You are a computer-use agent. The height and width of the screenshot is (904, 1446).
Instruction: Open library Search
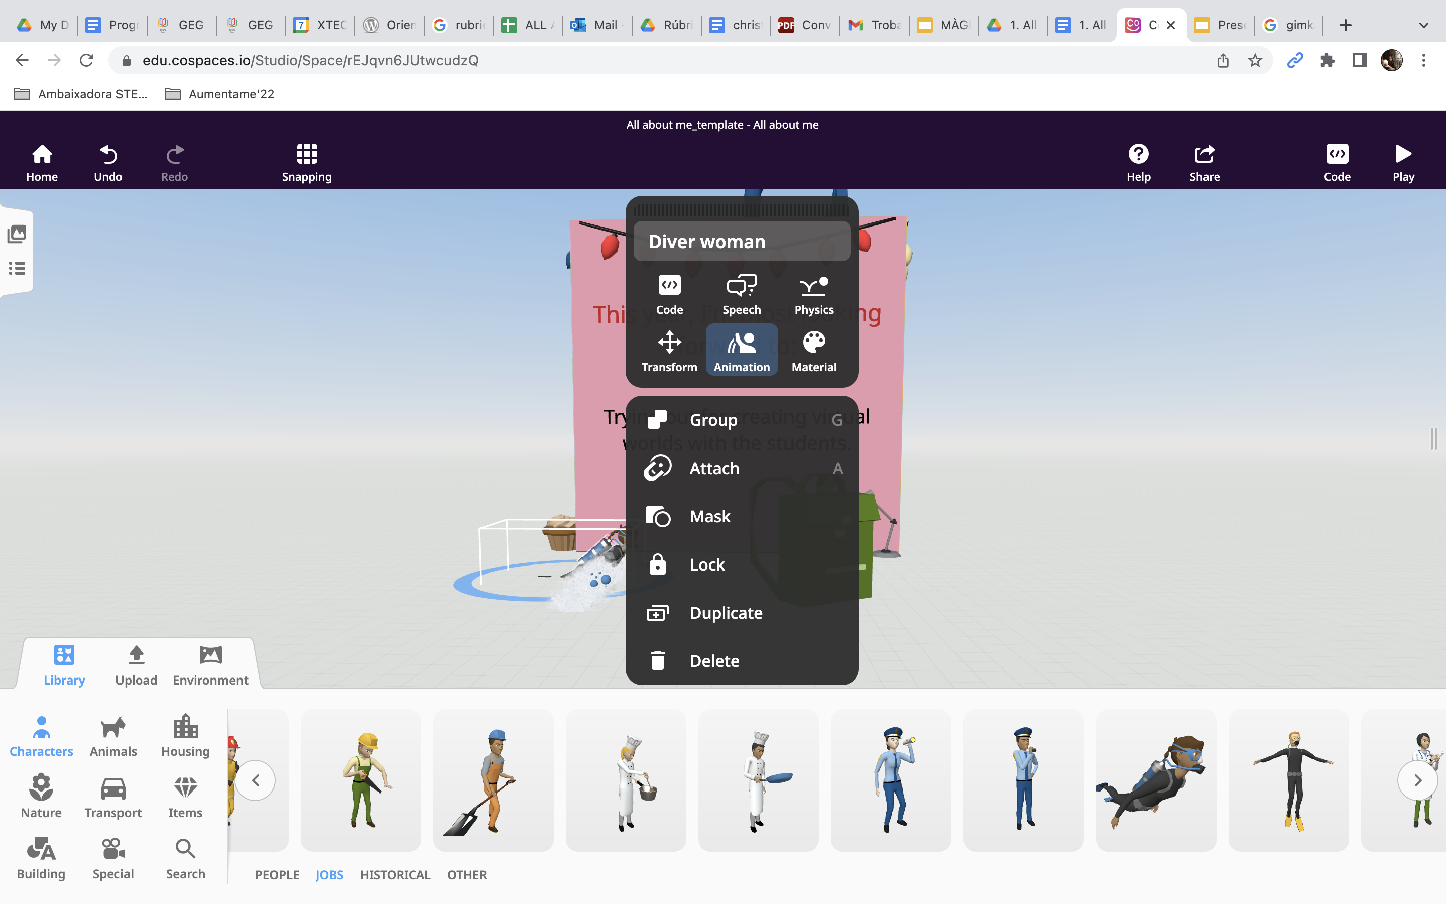click(x=185, y=859)
